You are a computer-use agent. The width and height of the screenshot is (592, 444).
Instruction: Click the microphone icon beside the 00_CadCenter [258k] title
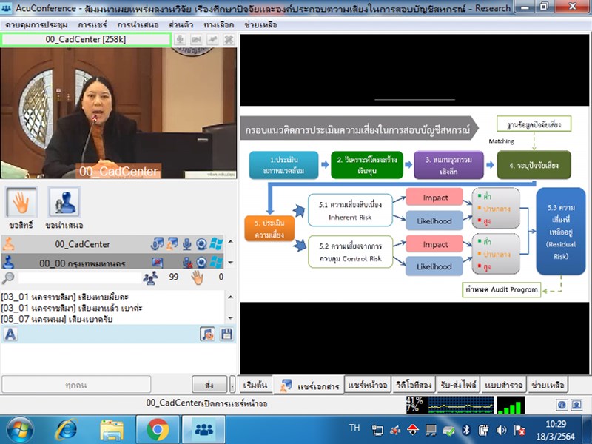[x=180, y=39]
